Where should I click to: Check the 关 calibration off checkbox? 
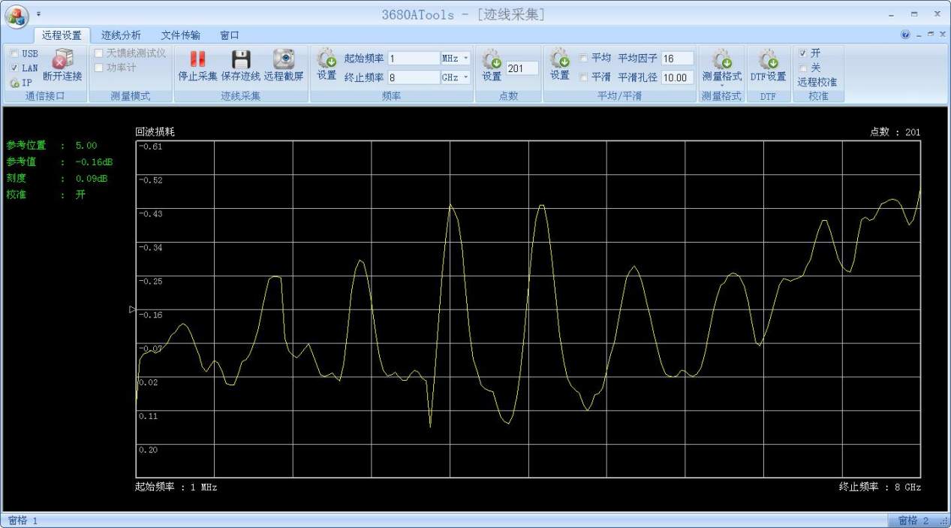coord(803,68)
